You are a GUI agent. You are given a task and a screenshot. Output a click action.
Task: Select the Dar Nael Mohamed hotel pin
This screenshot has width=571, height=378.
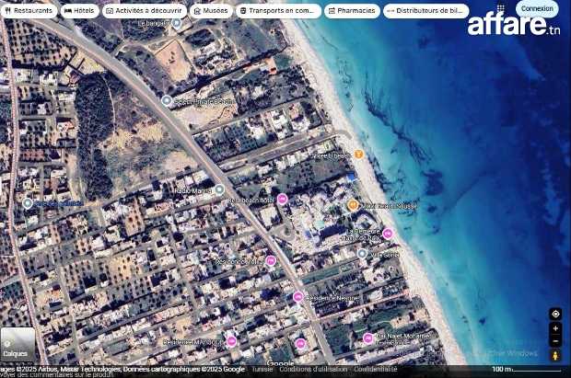point(368,338)
